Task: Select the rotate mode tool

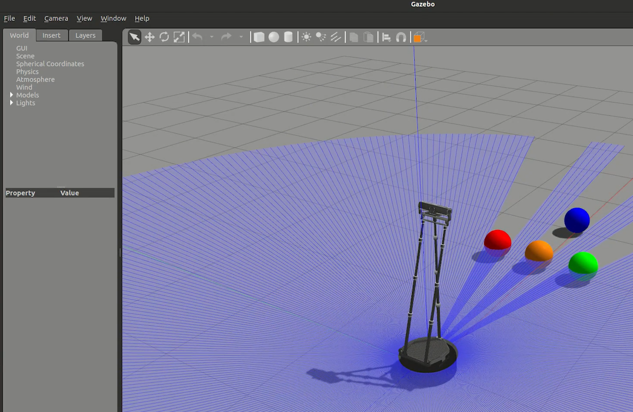Action: 164,37
